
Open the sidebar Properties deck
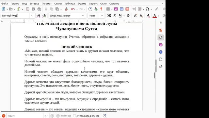coord(161,30)
